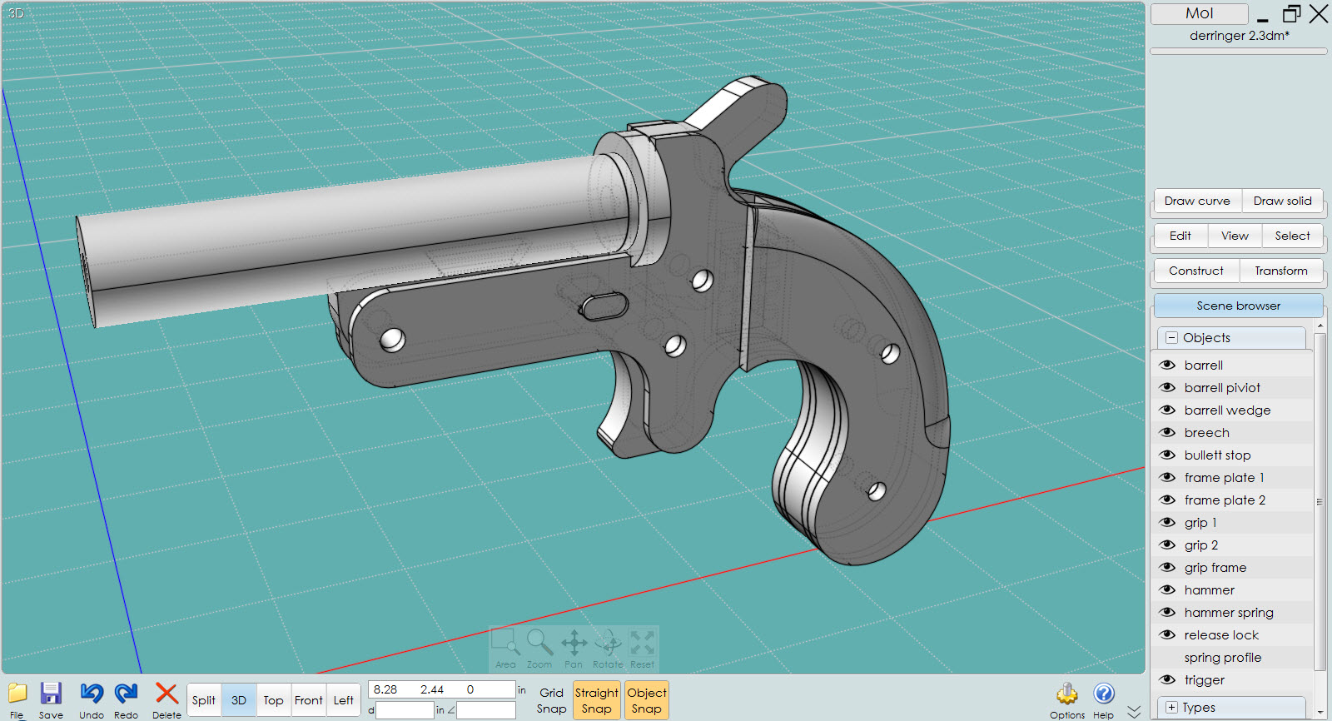Toggle visibility of barrell wedge
Screen dimensions: 1332x721
click(x=1168, y=410)
